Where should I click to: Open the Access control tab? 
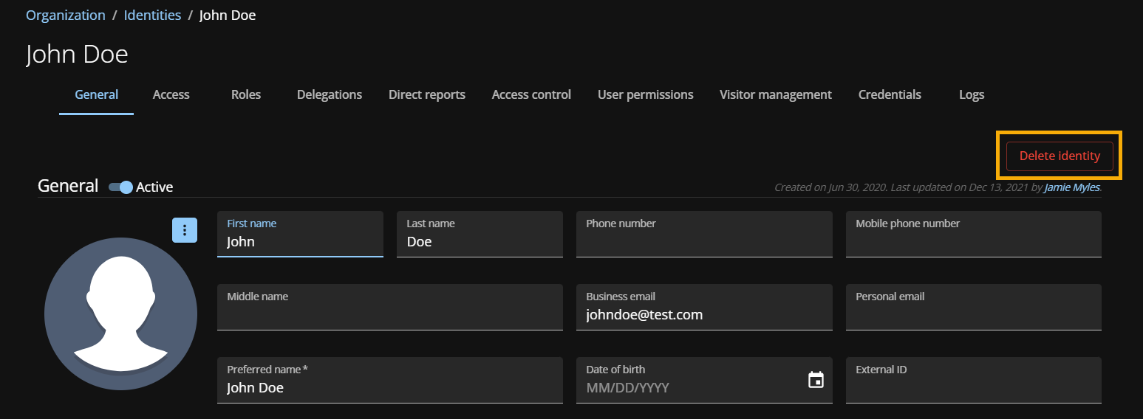(x=531, y=94)
